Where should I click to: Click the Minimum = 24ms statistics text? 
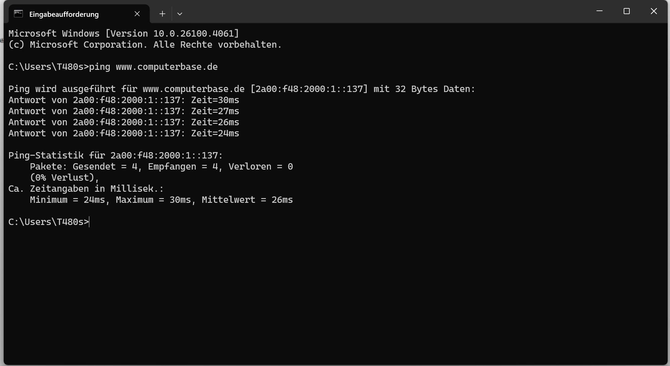pos(68,199)
